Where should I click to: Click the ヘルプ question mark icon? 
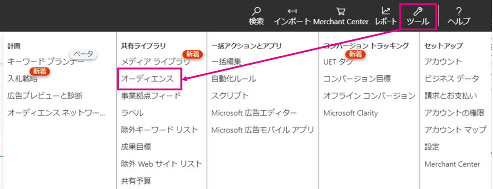(x=458, y=11)
